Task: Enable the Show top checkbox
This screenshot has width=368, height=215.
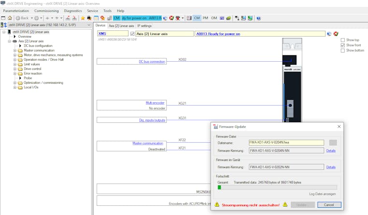Action: 343,40
